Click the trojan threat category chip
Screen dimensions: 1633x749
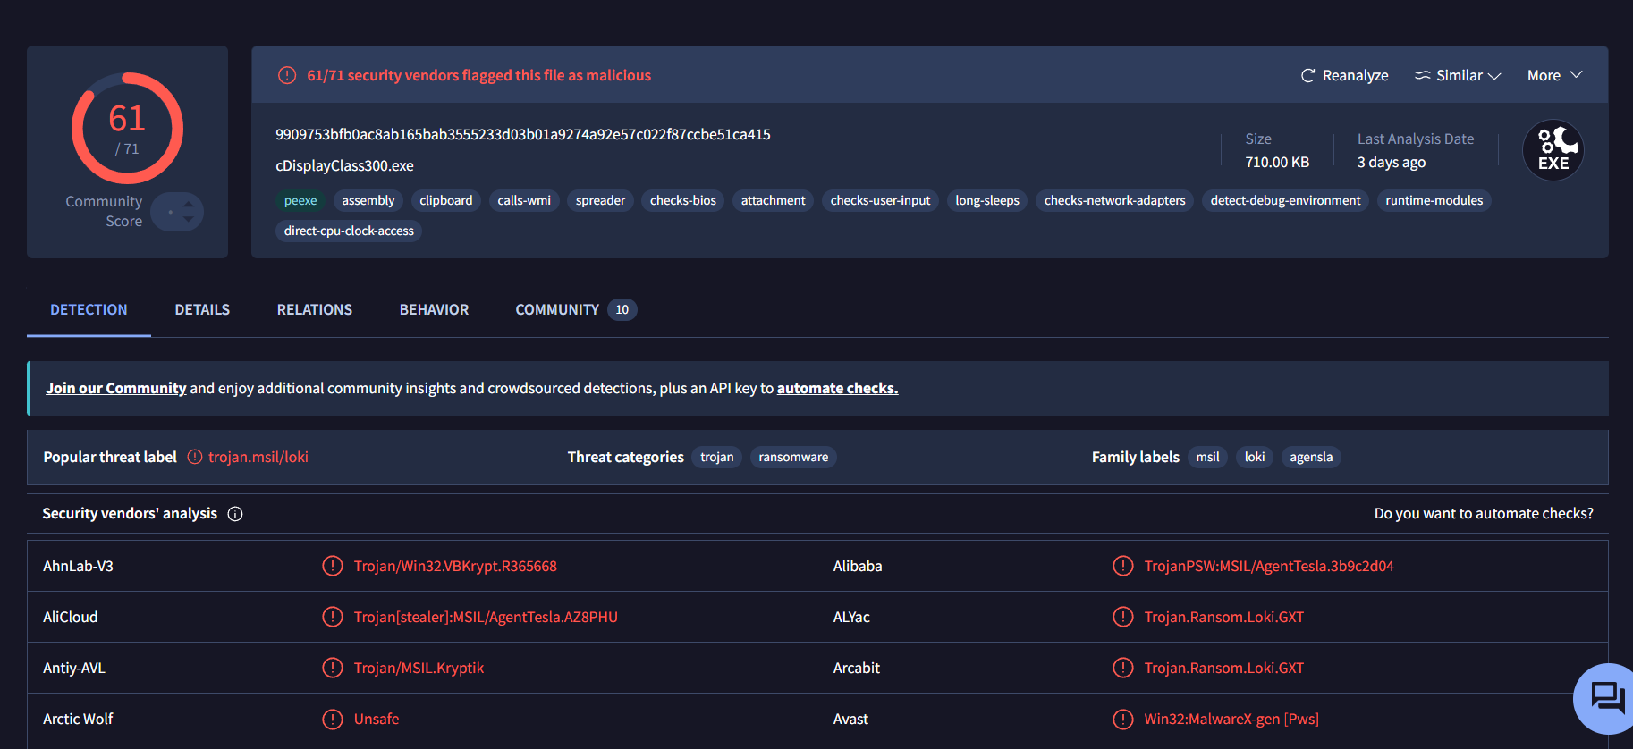click(717, 457)
